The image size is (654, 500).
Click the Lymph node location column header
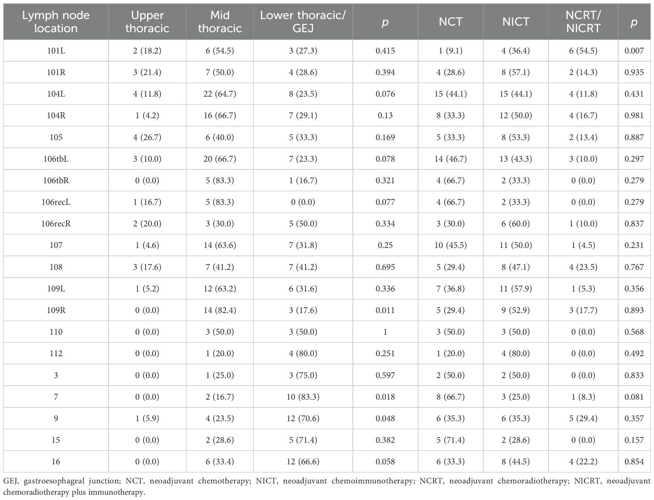pos(56,21)
